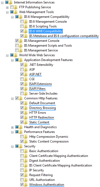The image size is (100, 187).
Task: Select the Static Content Compression label
Action: (49, 141)
